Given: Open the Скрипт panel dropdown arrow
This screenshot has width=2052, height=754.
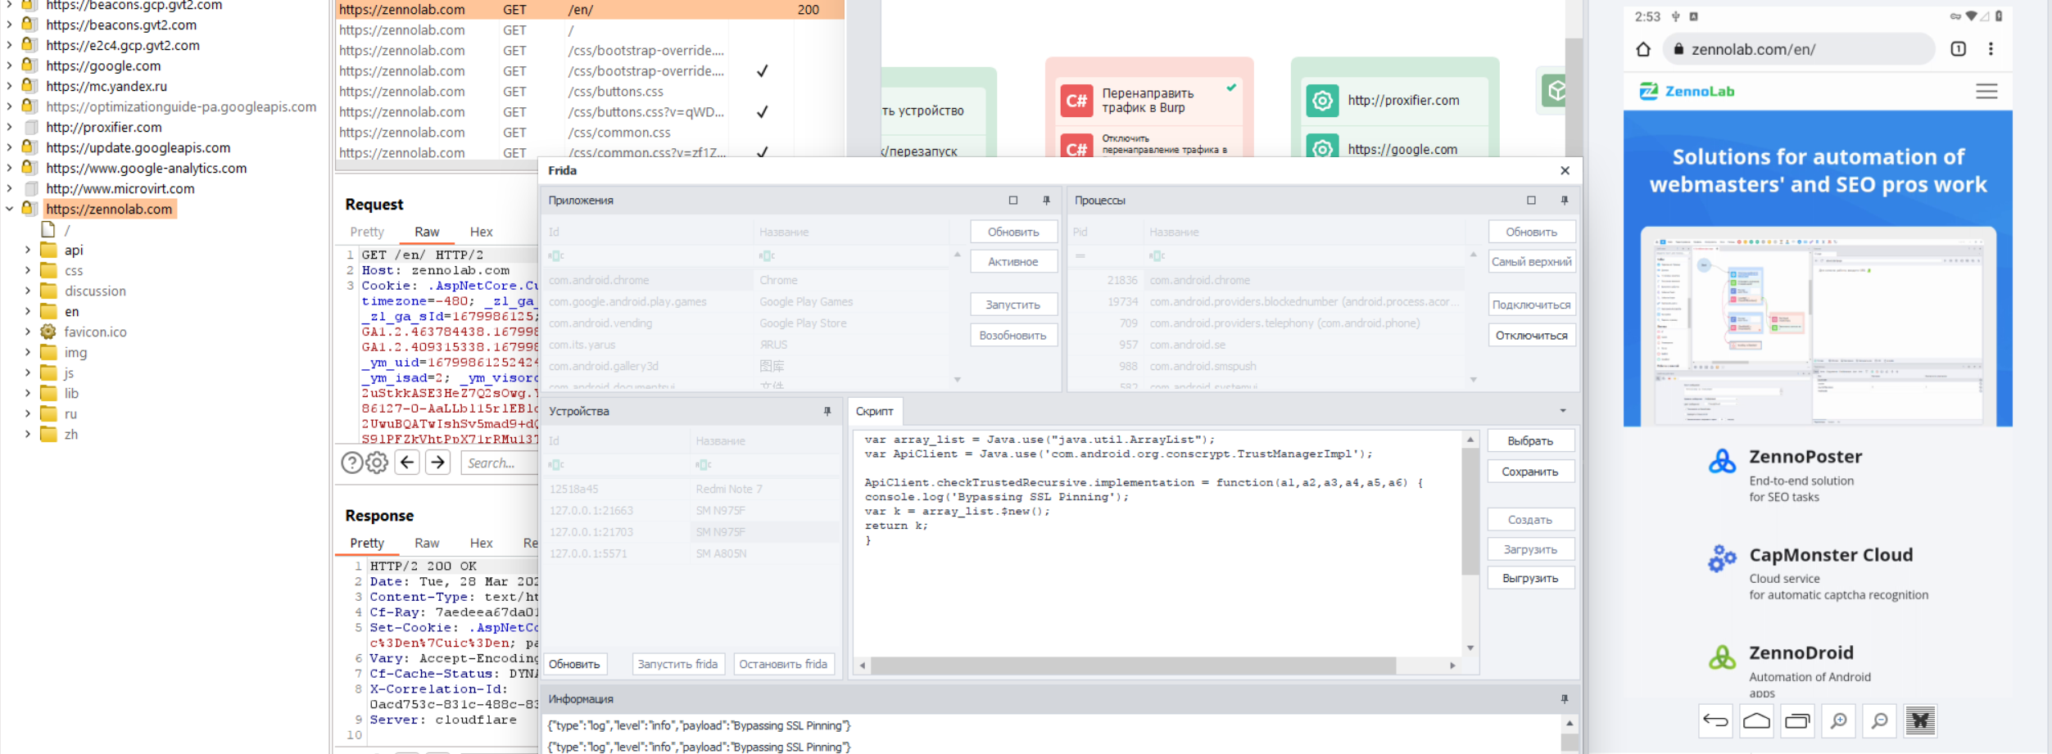Looking at the screenshot, I should click(x=1562, y=411).
